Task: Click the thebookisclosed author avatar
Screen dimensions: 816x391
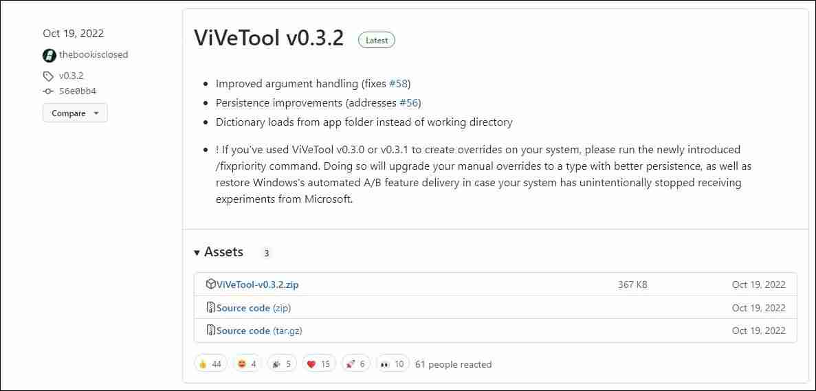Action: point(49,55)
